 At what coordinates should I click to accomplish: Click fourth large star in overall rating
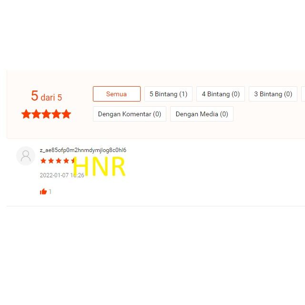[x=56, y=114]
